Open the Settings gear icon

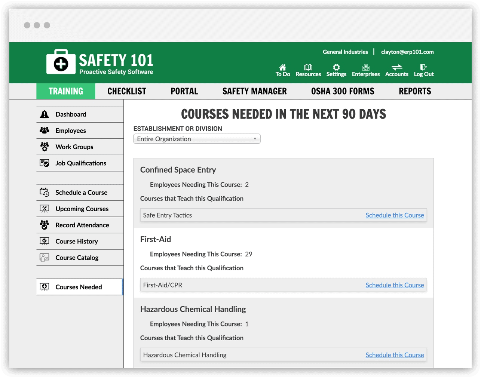(336, 67)
